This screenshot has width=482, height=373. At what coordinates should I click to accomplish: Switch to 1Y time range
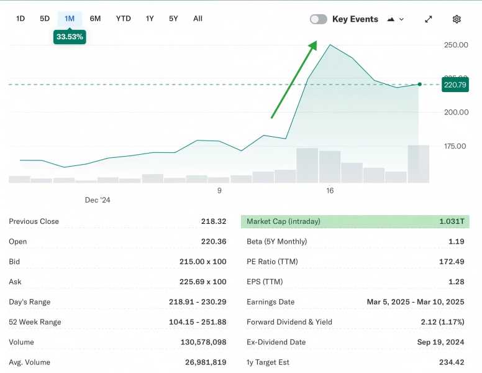coord(150,19)
